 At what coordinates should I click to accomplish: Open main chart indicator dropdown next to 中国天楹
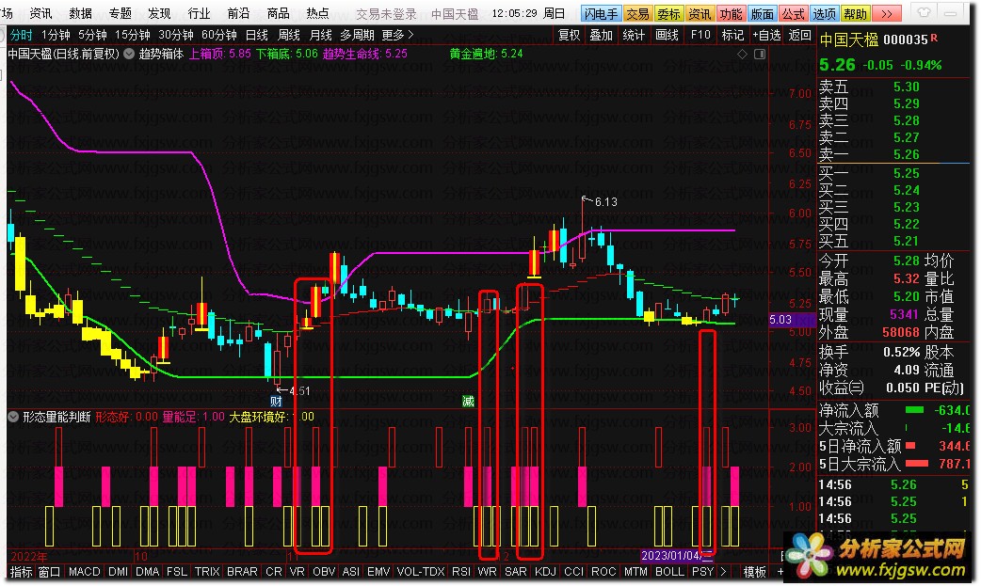pyautogui.click(x=129, y=54)
